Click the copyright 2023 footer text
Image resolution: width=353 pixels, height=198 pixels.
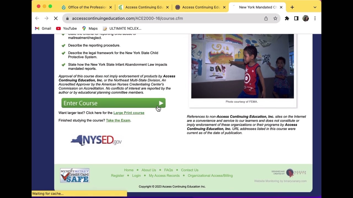(172, 186)
